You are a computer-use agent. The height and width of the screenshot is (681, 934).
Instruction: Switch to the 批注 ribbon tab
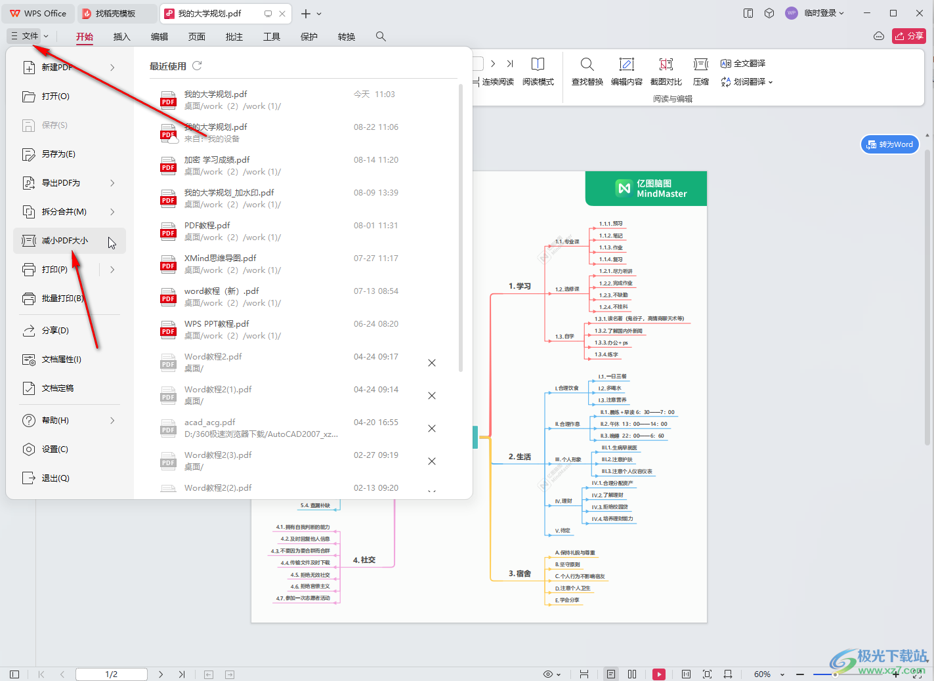[234, 37]
